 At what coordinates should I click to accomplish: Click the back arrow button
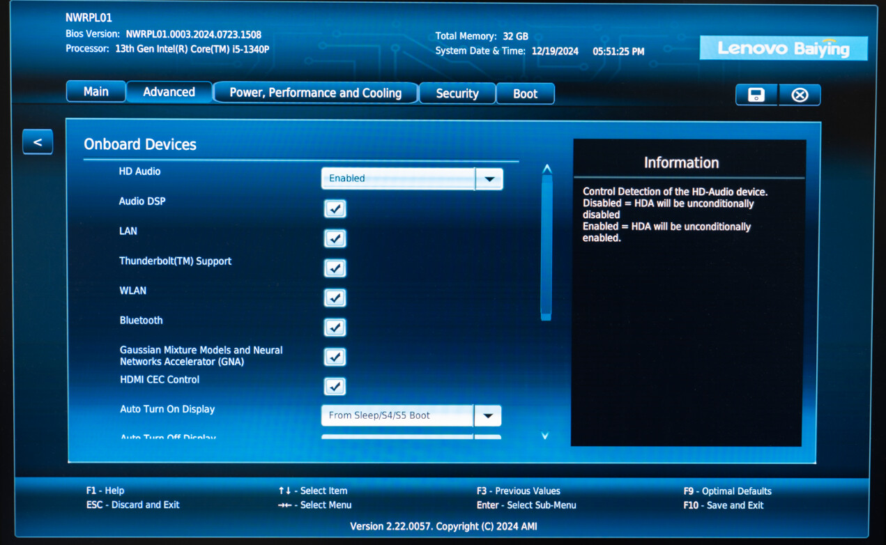point(38,142)
